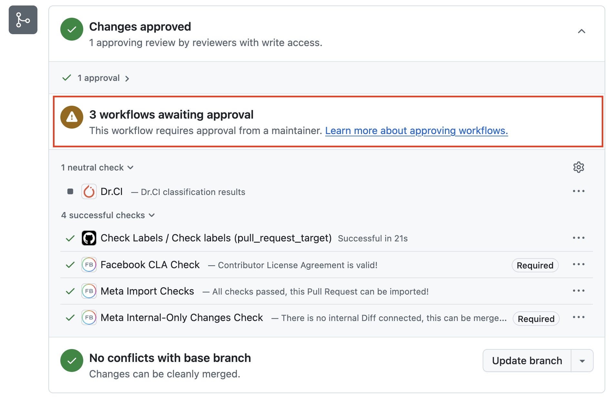613x399 pixels.
Task: Click the FB avatar for Meta Import Checks
Action: [89, 291]
